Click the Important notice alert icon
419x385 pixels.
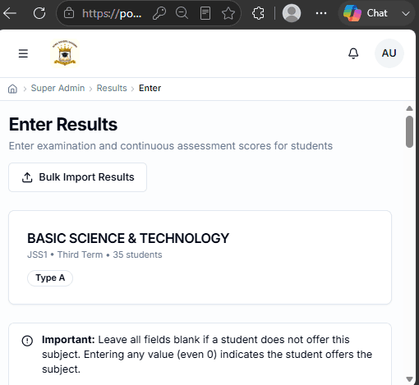pyautogui.click(x=27, y=341)
